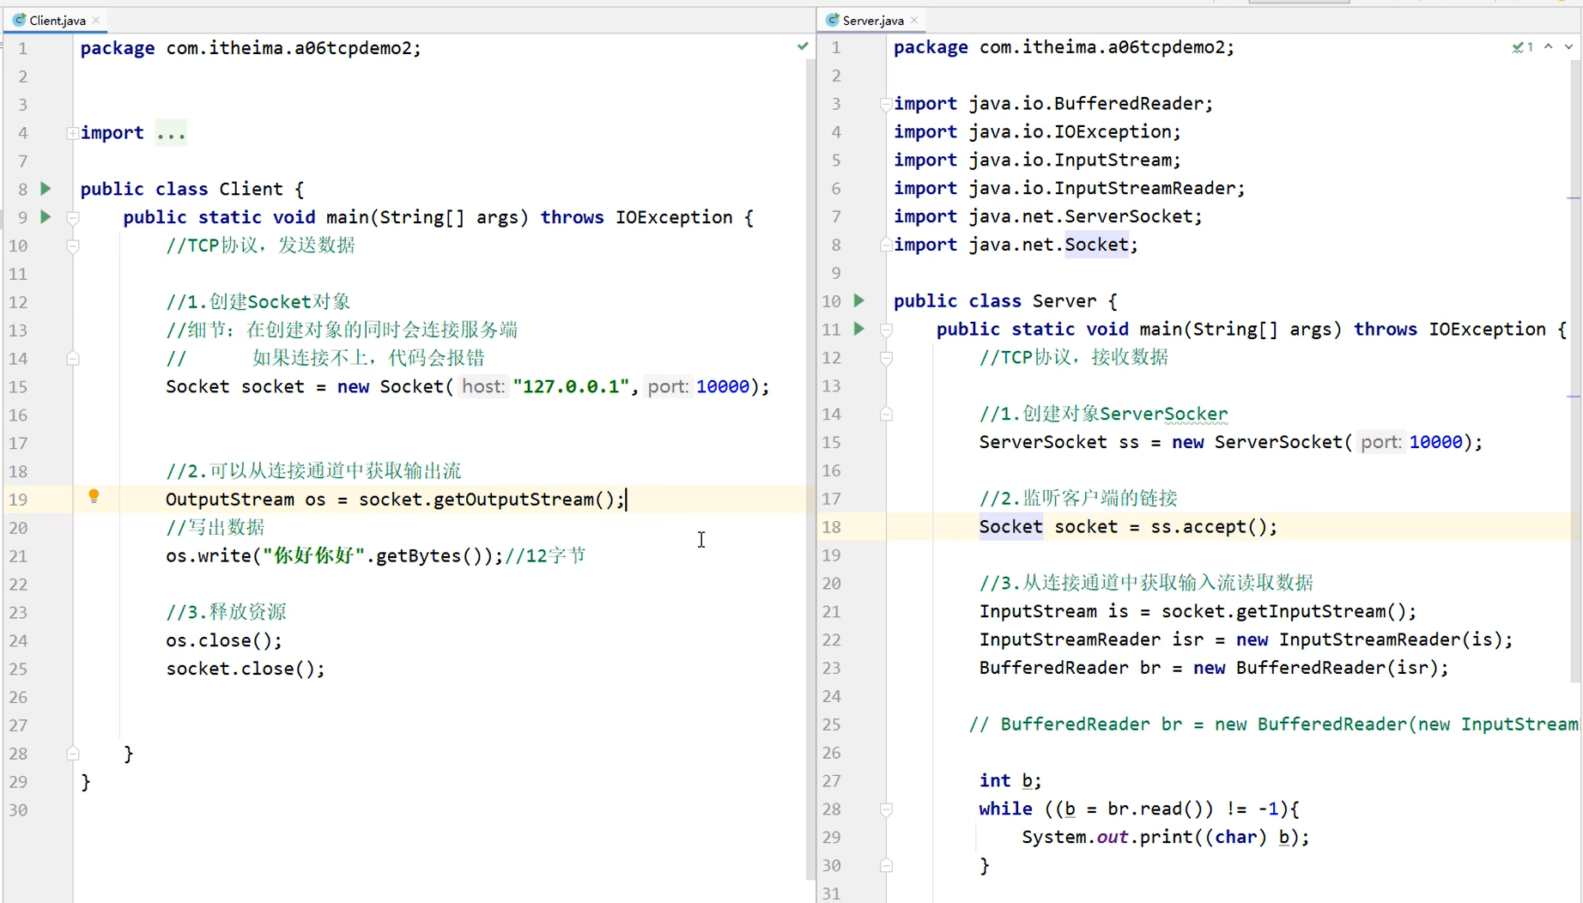Click InputStreamReader isr declaration line
1583x903 pixels.
coord(1246,639)
